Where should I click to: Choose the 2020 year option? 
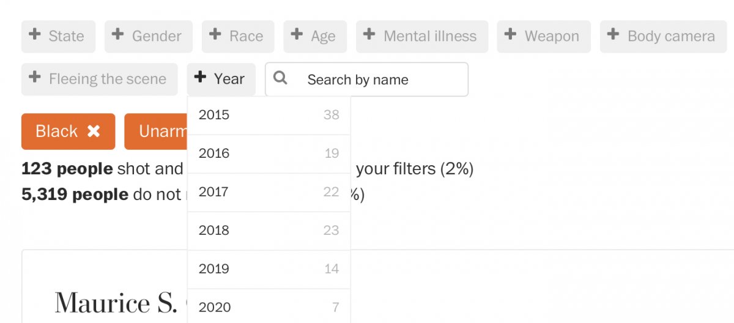pyautogui.click(x=269, y=307)
